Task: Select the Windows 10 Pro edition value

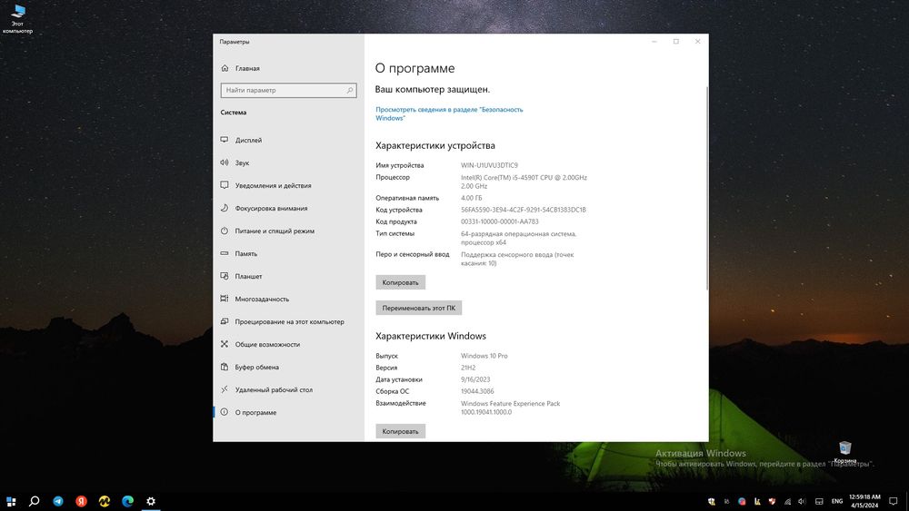Action: tap(484, 356)
